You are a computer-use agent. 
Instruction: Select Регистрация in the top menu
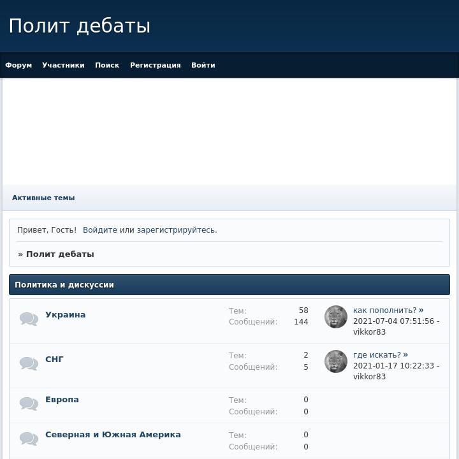pos(156,65)
